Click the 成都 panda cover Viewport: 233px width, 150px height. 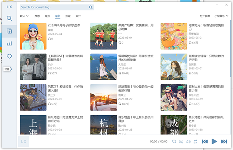tap(174, 125)
